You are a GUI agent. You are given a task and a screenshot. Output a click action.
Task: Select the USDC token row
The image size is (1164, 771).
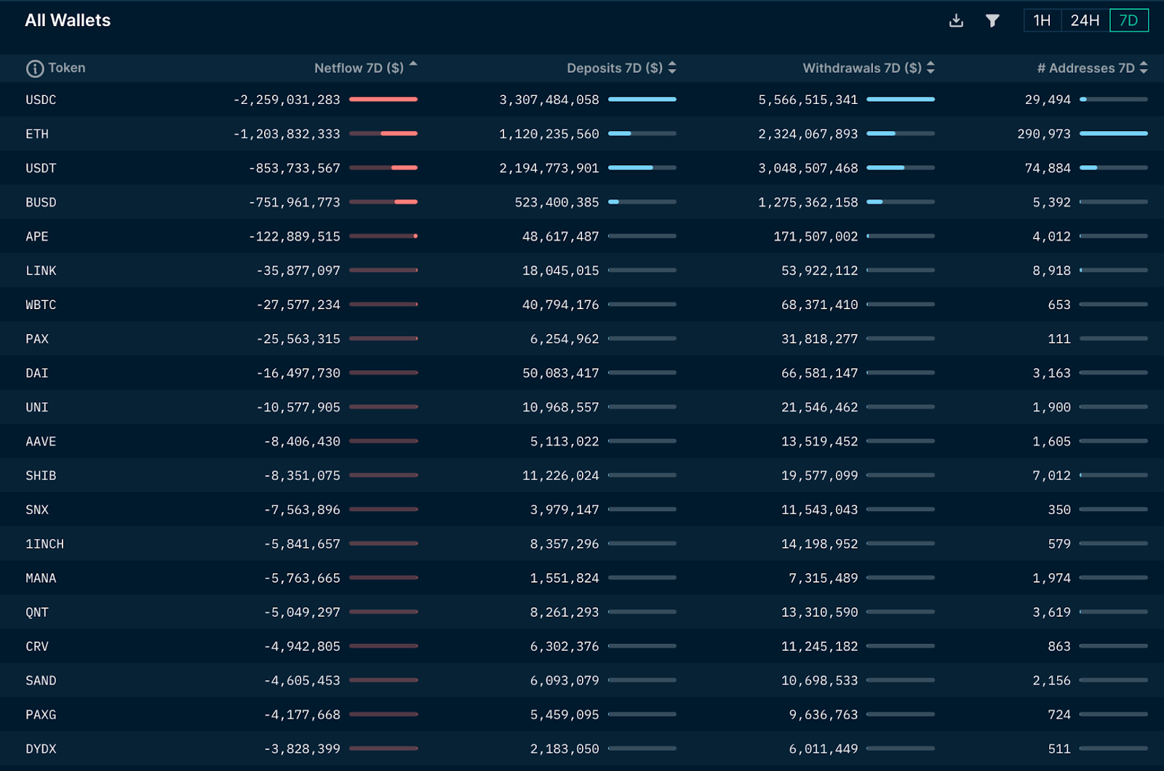pos(582,100)
